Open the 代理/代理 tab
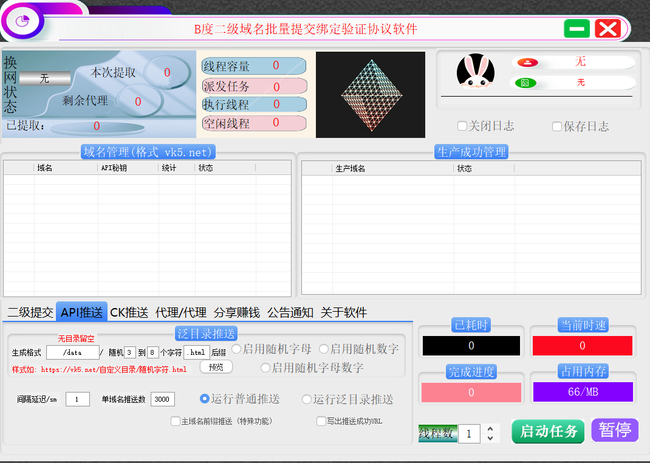The image size is (650, 463). [x=180, y=312]
